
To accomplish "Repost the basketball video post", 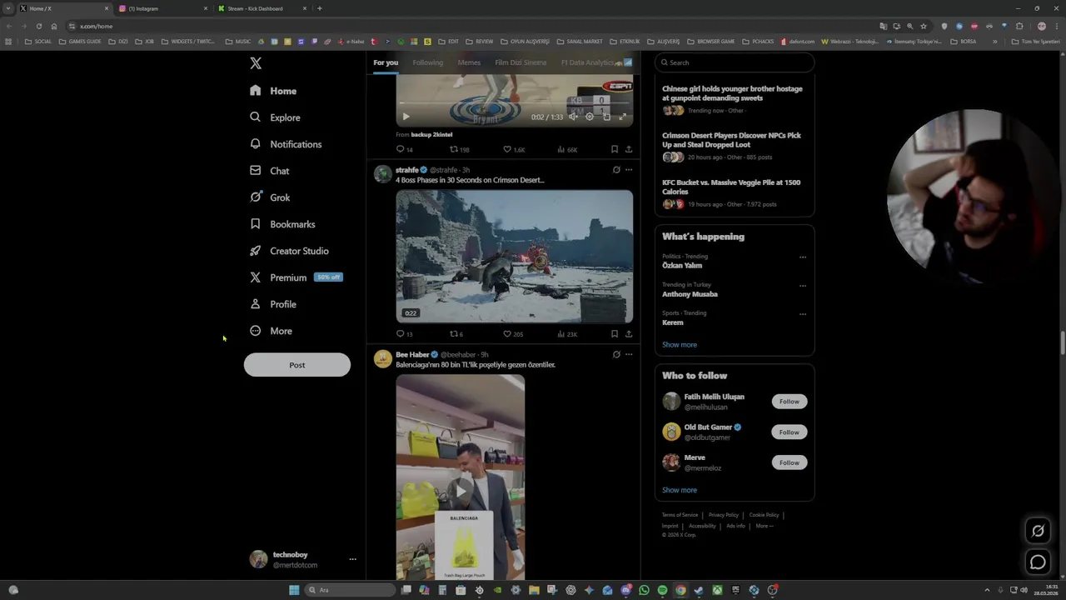I will tap(460, 149).
